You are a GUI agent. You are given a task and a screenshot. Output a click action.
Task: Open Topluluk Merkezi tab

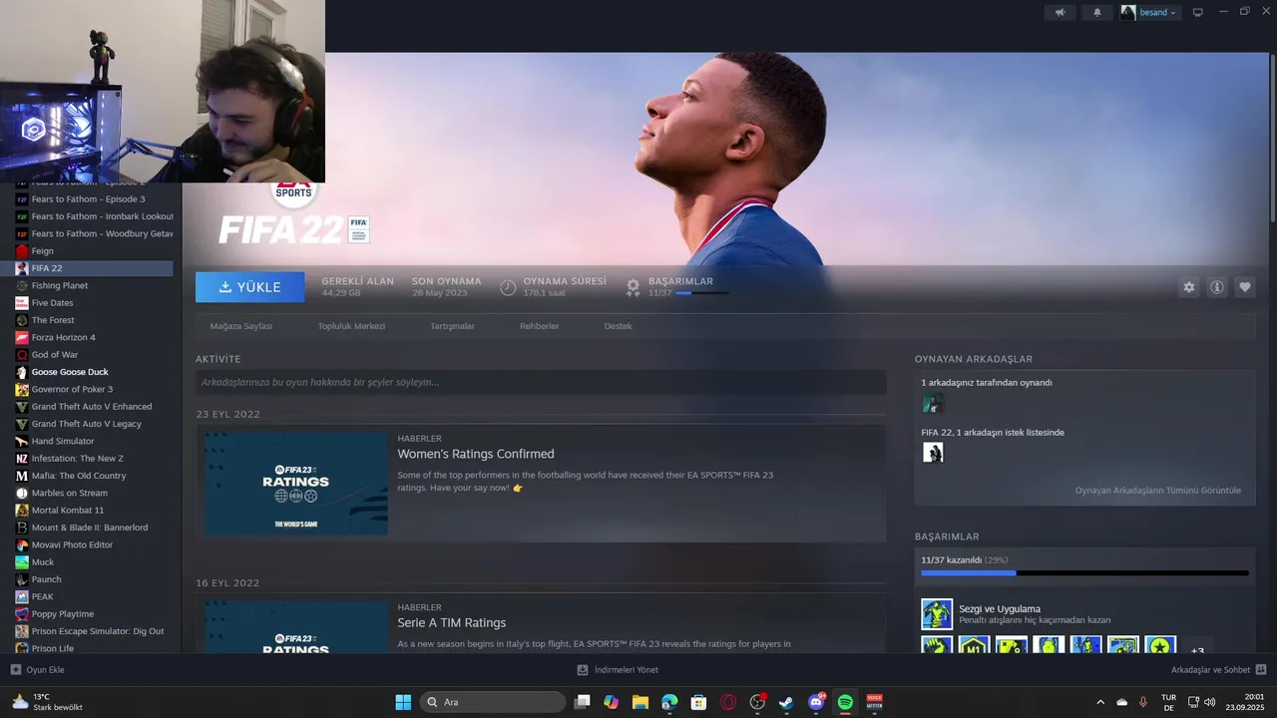point(351,326)
